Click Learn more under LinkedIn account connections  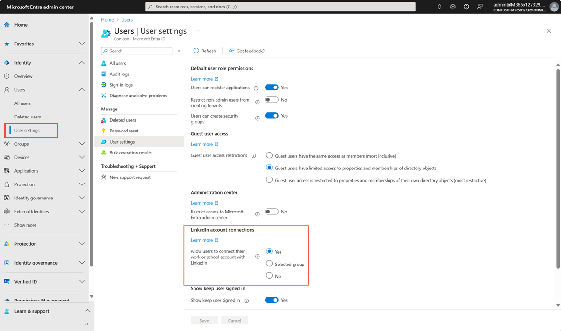point(204,240)
